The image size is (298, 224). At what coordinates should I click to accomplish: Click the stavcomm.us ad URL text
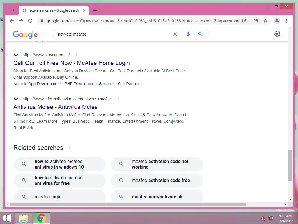46,55
